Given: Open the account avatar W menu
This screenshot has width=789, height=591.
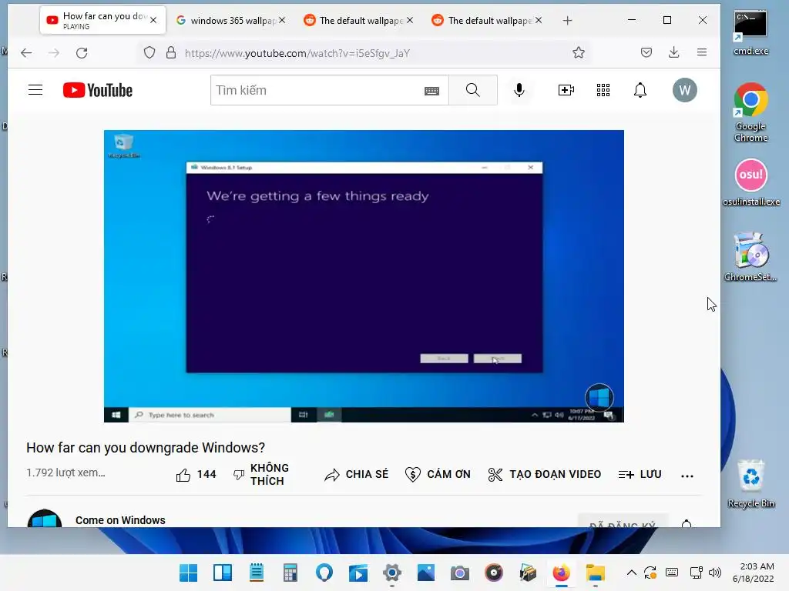Looking at the screenshot, I should tap(685, 91).
